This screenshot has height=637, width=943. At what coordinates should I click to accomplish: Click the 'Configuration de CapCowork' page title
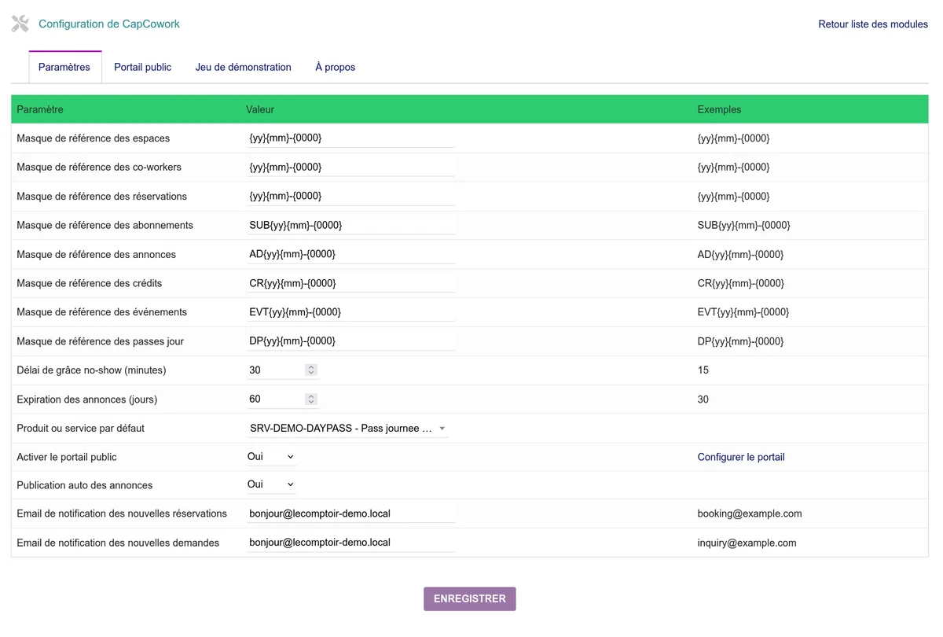[x=109, y=24]
